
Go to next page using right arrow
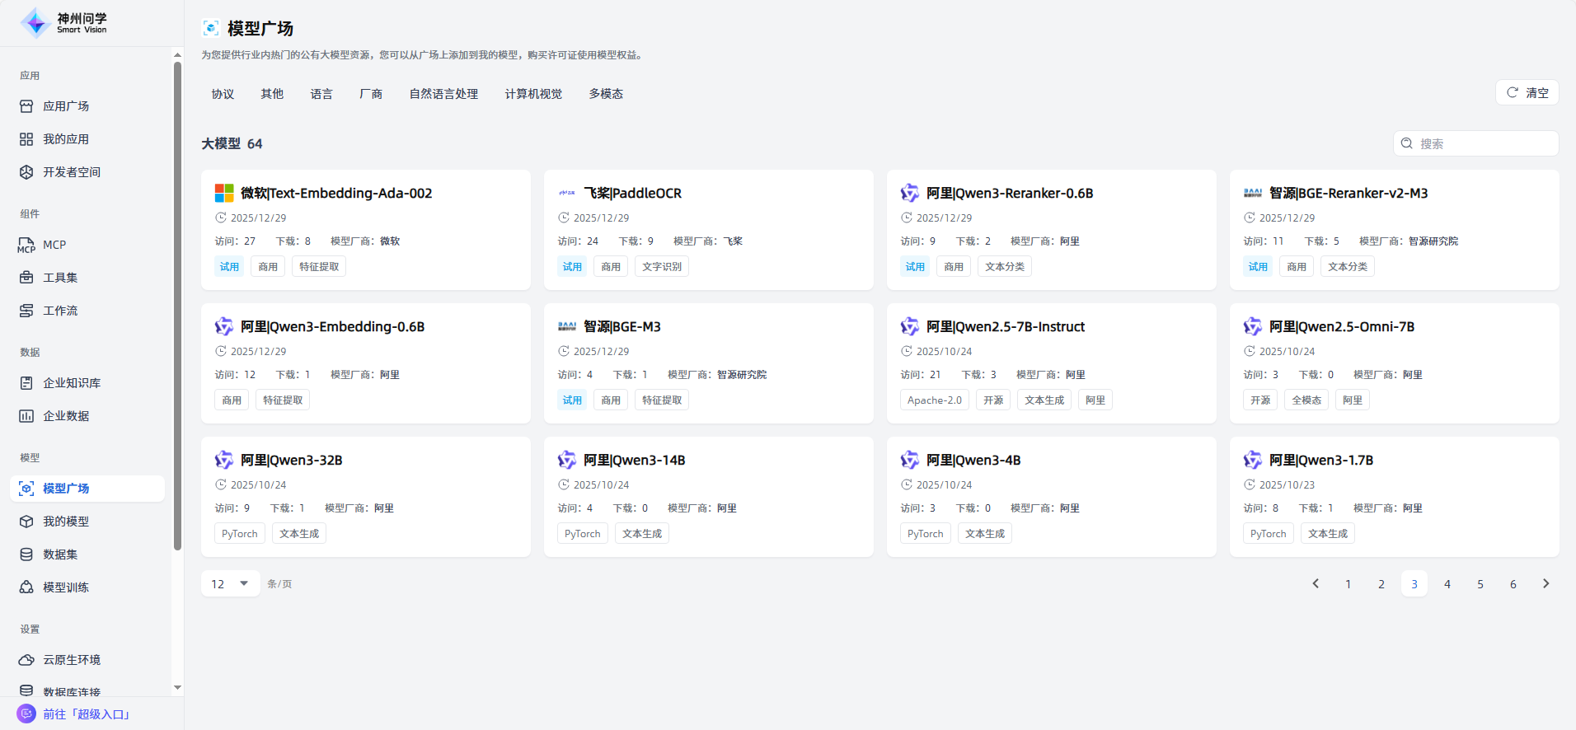pos(1546,583)
